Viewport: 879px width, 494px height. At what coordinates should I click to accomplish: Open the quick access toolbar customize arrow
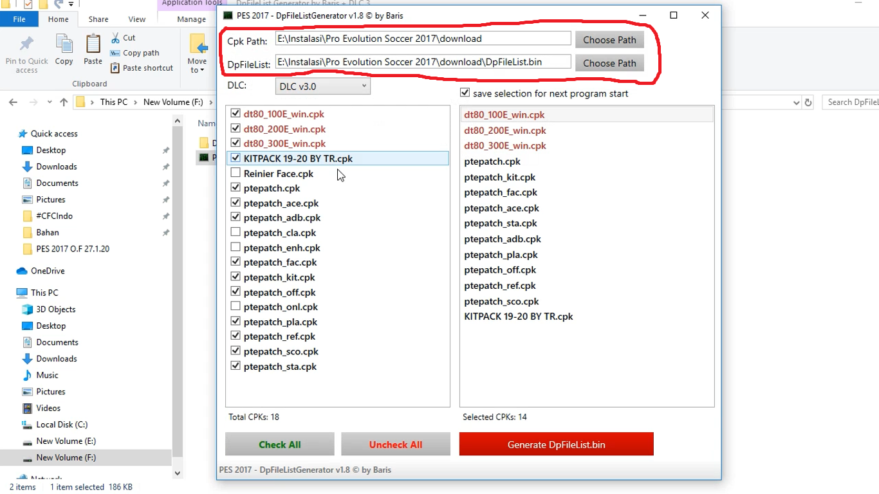[x=71, y=3]
